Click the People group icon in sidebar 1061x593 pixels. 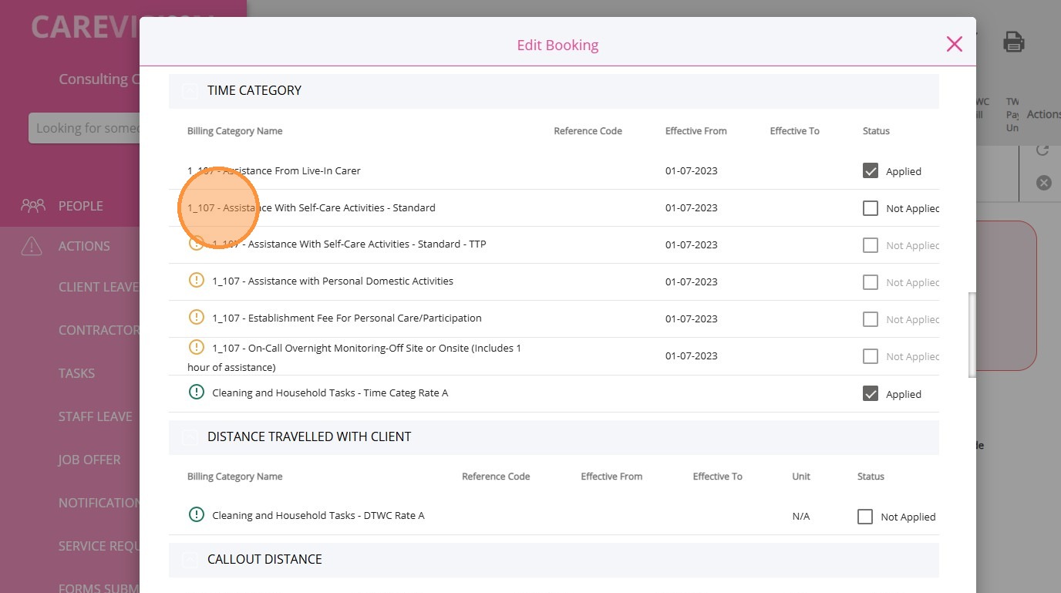tap(33, 206)
